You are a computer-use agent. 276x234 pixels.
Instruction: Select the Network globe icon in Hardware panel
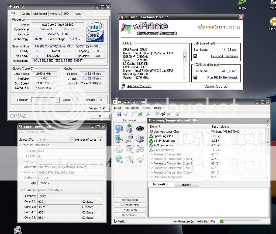point(119,159)
